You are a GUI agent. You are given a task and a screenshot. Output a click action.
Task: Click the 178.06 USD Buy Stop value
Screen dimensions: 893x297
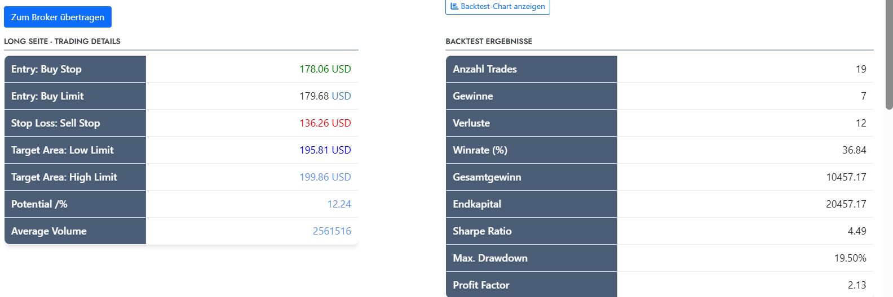click(325, 69)
